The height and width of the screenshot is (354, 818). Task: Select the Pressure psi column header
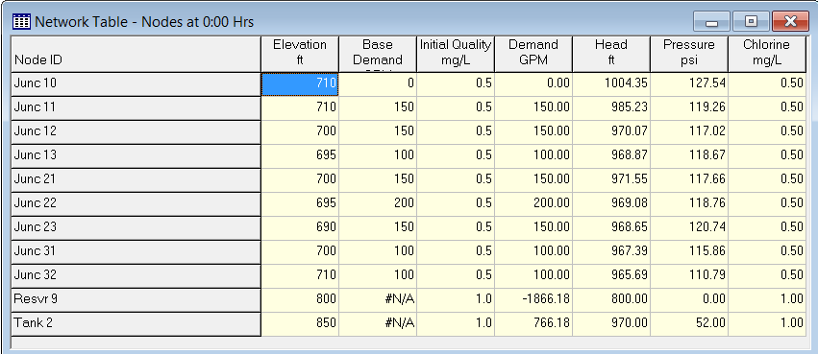(689, 54)
